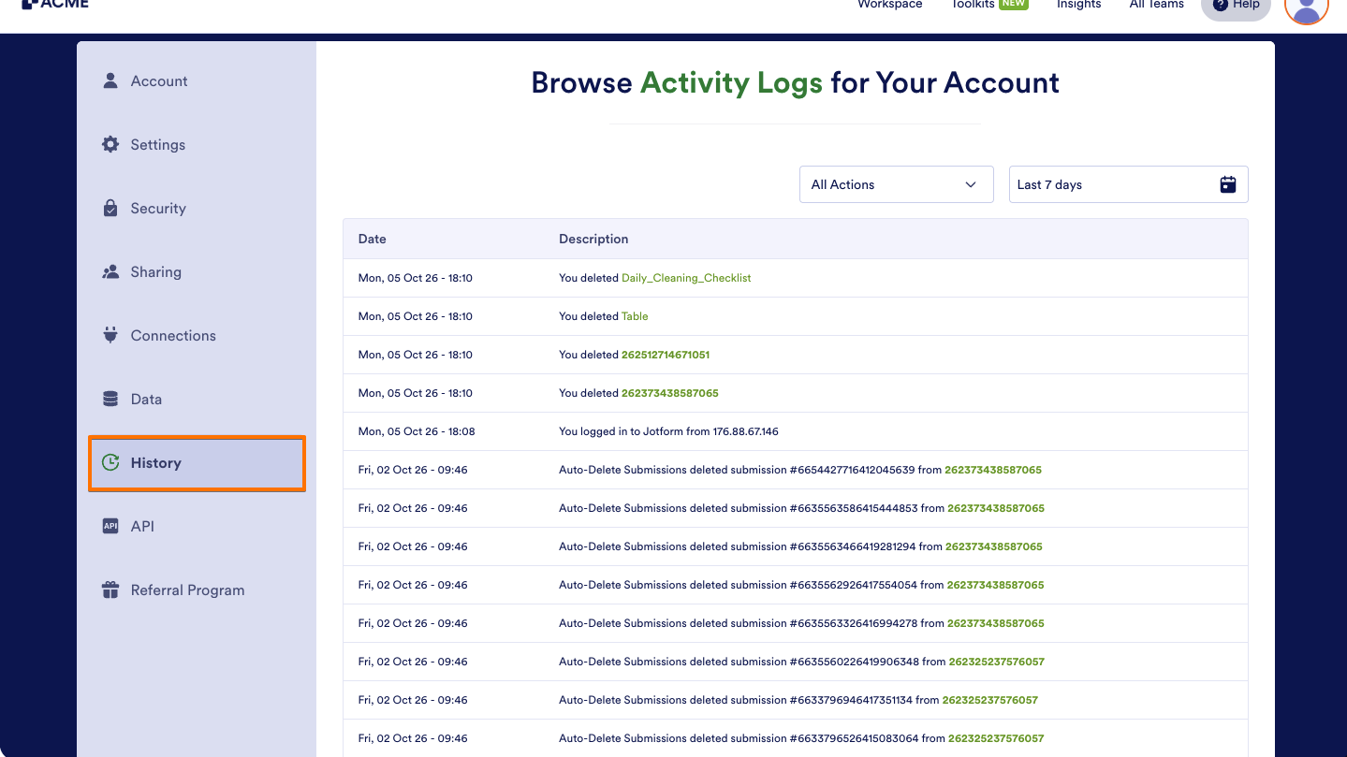The height and width of the screenshot is (757, 1347).
Task: Select the login from 176.88.67.146 entry
Action: [x=668, y=431]
